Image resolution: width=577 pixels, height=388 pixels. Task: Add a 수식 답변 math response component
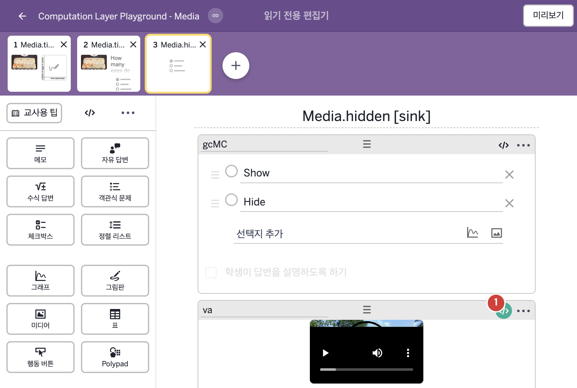pos(40,191)
